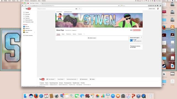This screenshot has height=99, width=177.
Task: Click the Firefox URL address bar
Action: point(72,5)
